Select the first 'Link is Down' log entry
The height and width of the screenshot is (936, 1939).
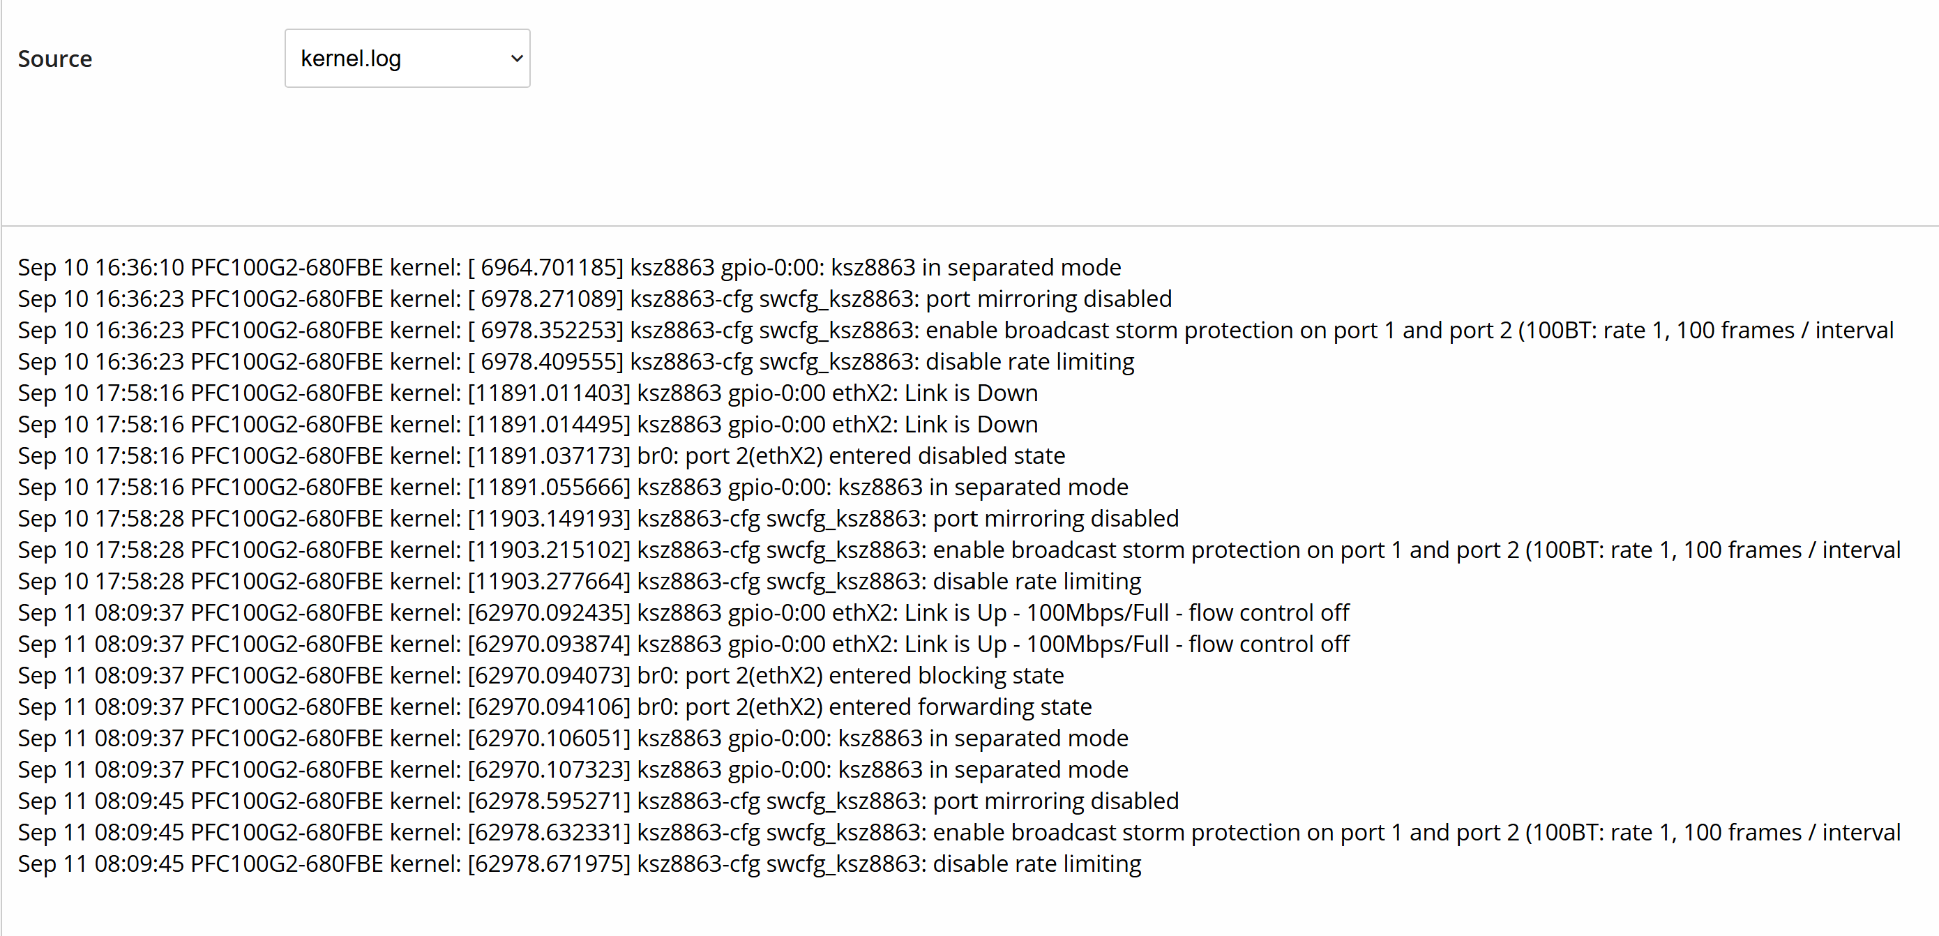(x=527, y=392)
